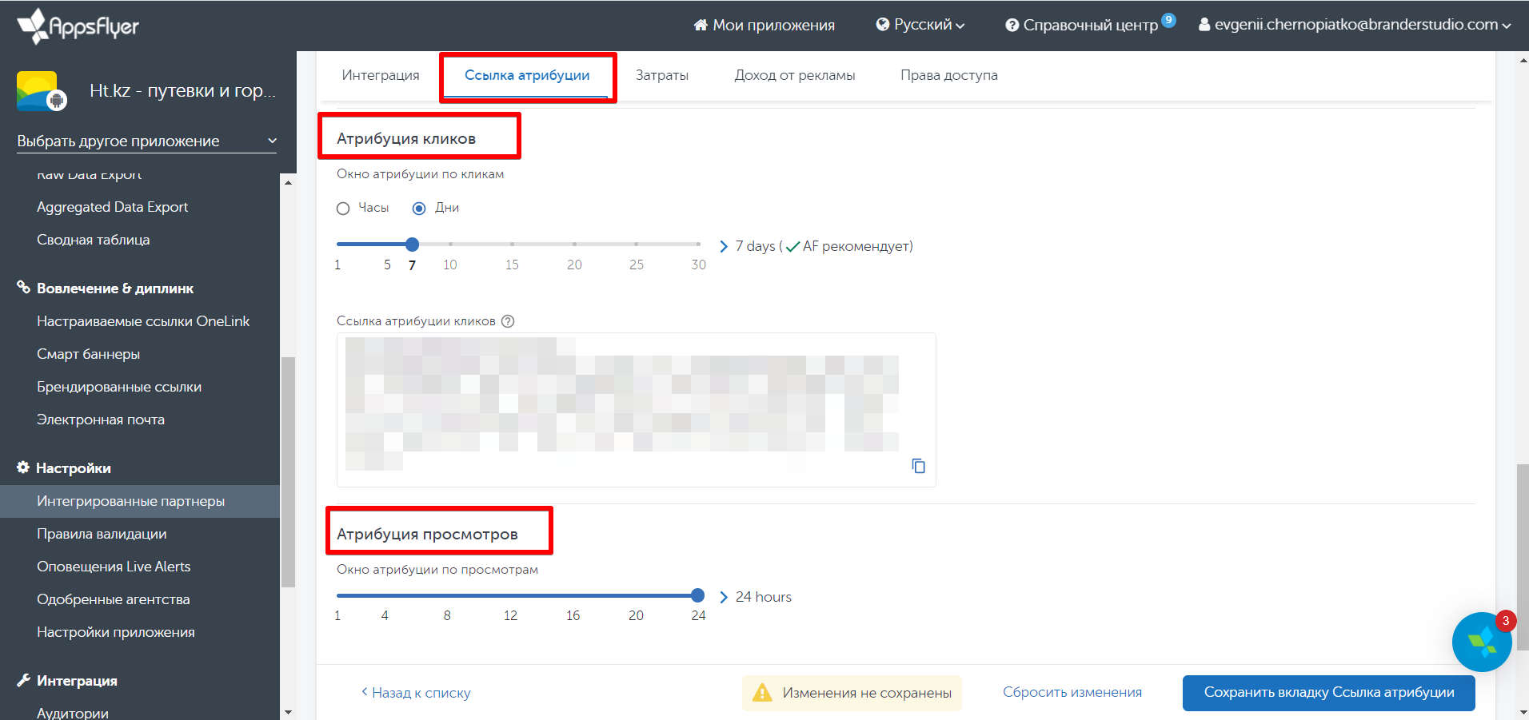The height and width of the screenshot is (720, 1529).
Task: Click Reset changes link
Action: coord(1072,692)
